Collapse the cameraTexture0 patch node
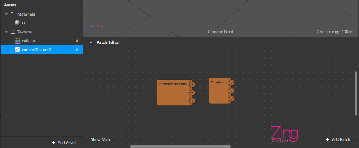Viewport: 359px width, 148px height. pyautogui.click(x=160, y=84)
